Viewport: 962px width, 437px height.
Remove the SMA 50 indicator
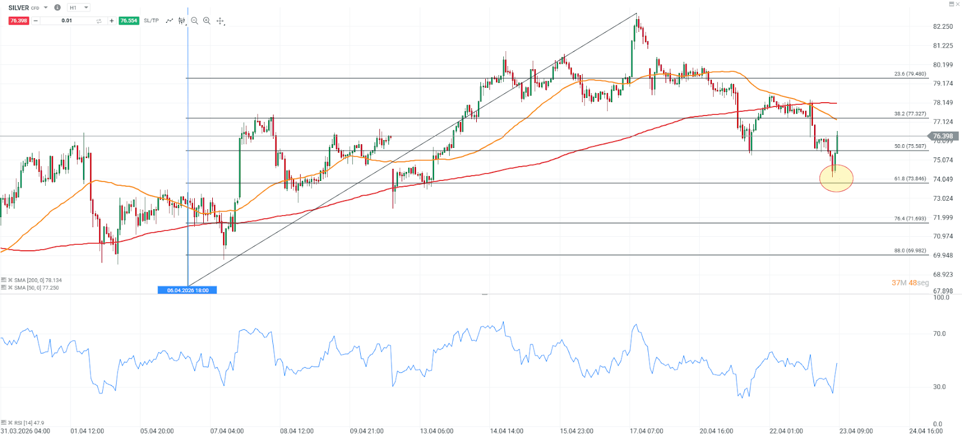(10, 288)
